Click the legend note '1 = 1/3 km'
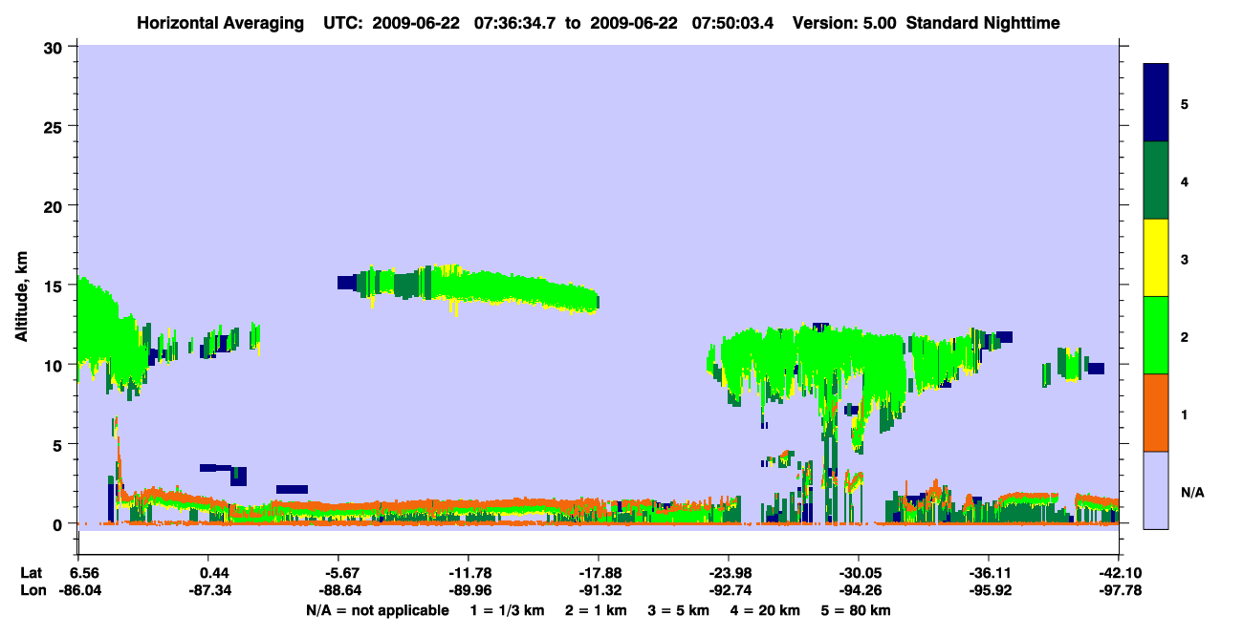Viewport: 1243px width, 637px height. click(x=506, y=610)
